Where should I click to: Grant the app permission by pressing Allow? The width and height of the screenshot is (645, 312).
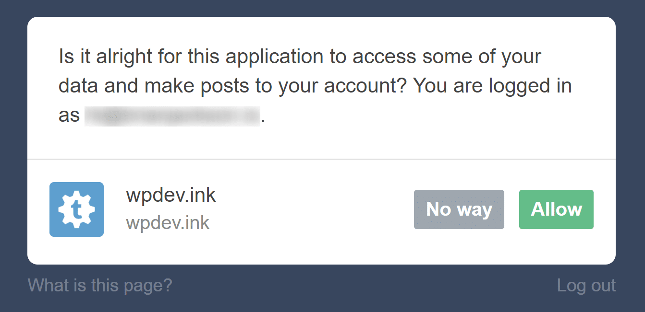[x=556, y=209]
